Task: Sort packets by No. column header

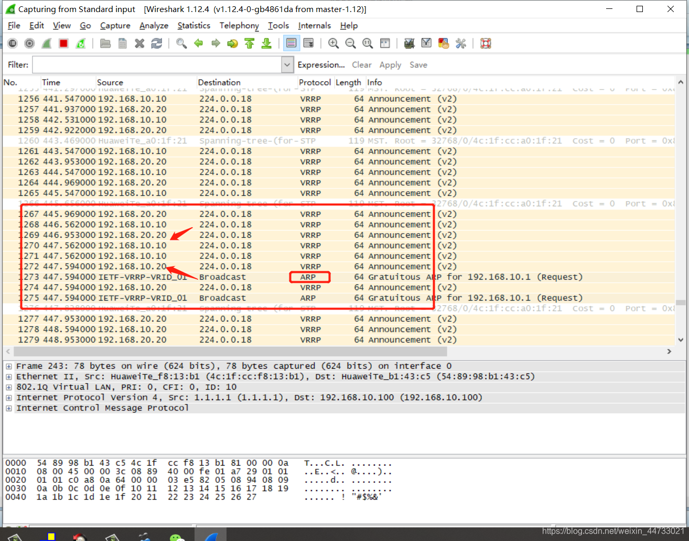Action: click(21, 82)
